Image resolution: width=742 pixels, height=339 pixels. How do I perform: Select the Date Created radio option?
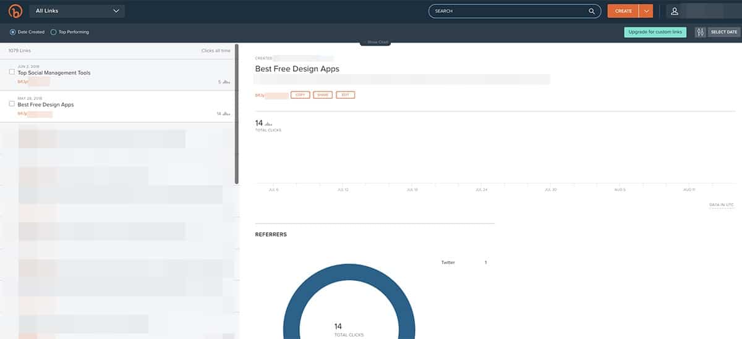point(13,32)
